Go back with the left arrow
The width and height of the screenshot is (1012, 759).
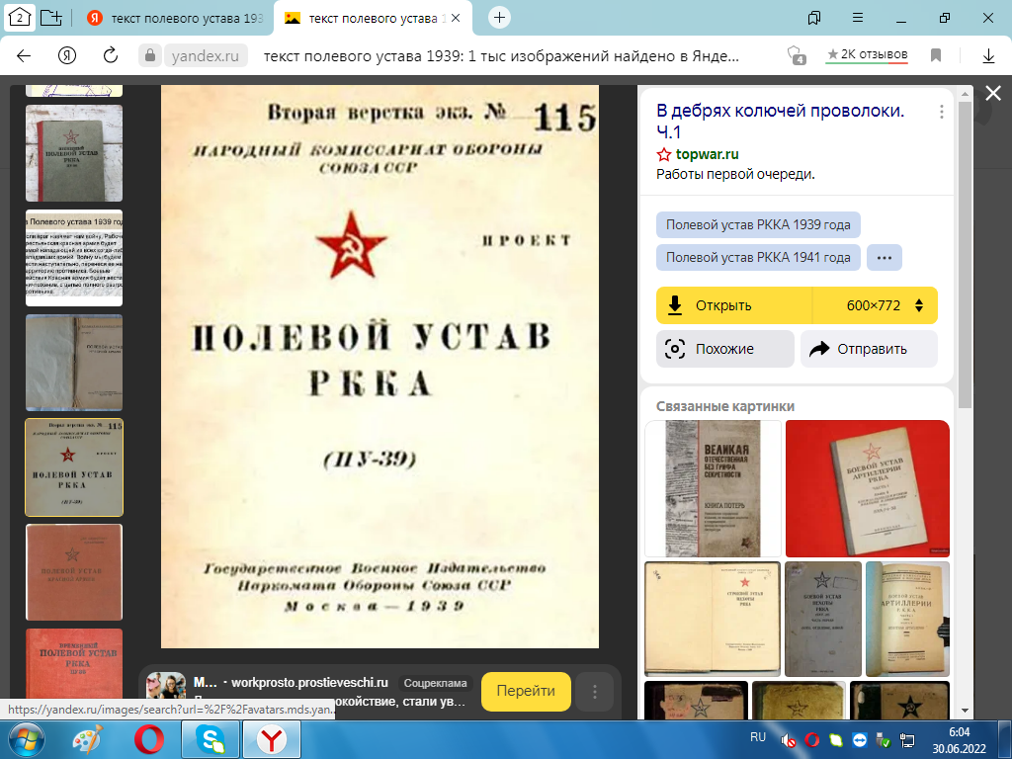(24, 55)
